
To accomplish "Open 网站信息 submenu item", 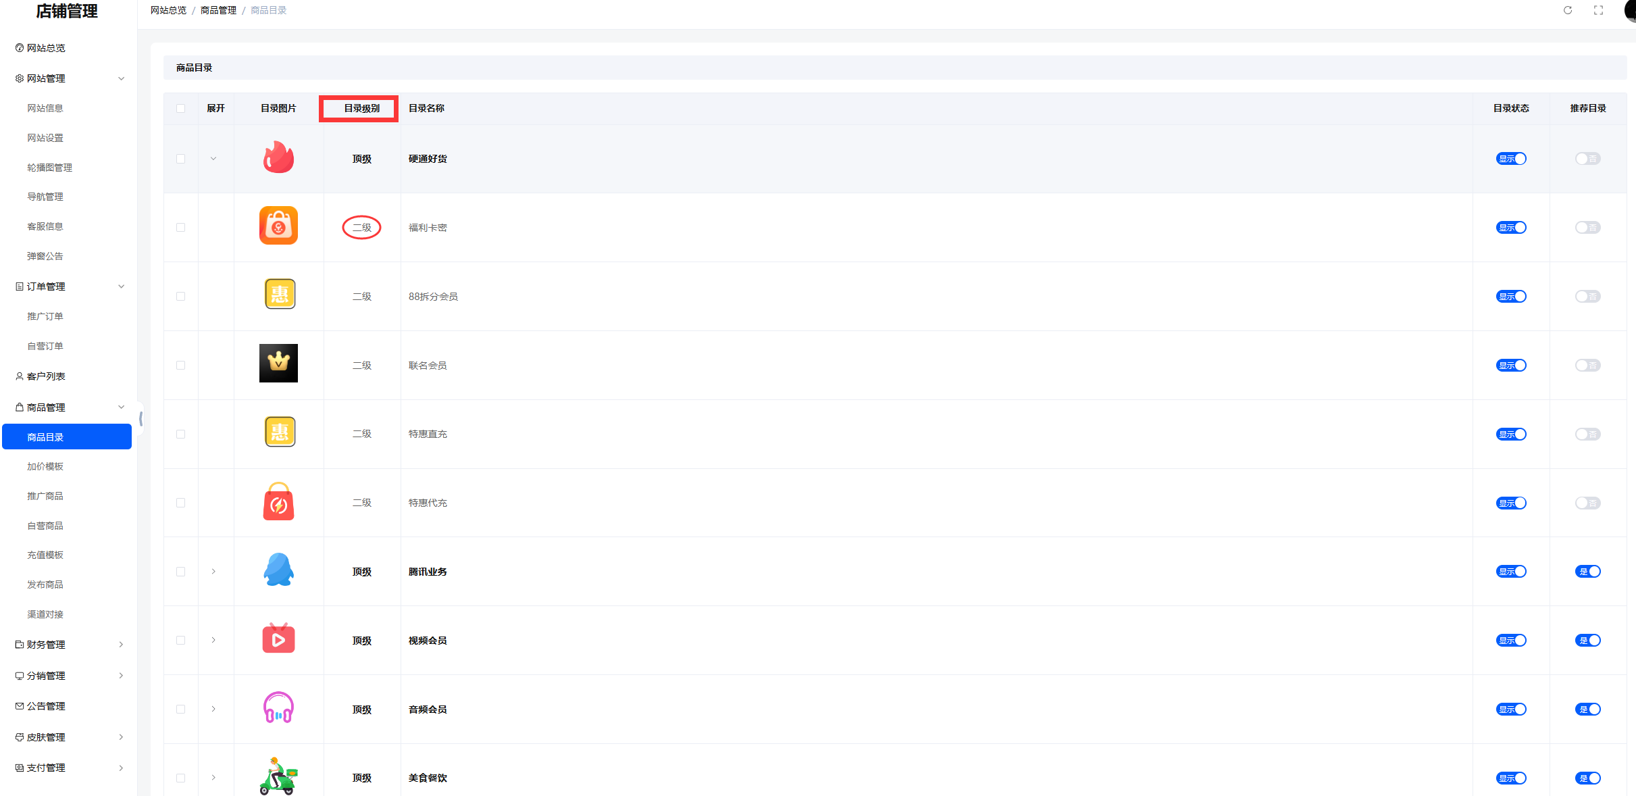I will tap(45, 108).
